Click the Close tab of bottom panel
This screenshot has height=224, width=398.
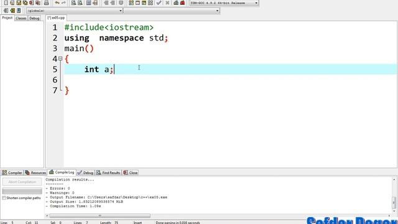point(131,173)
